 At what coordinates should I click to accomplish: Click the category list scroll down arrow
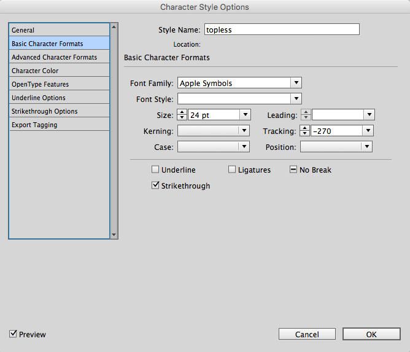click(x=114, y=235)
